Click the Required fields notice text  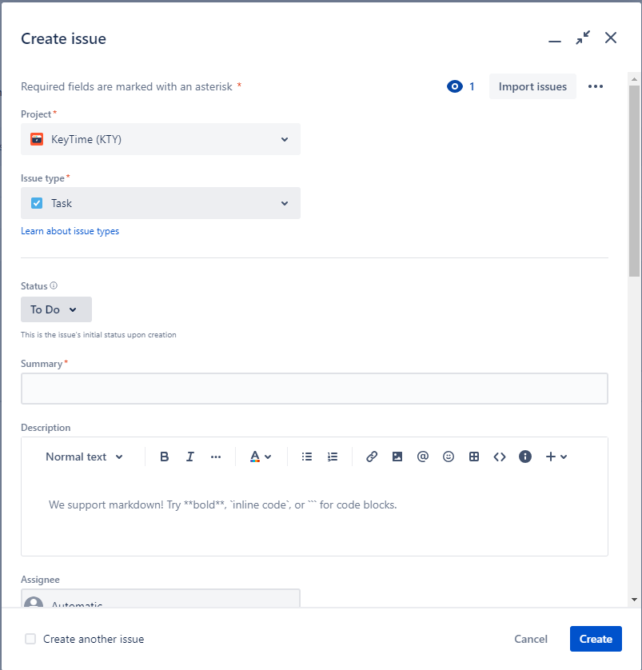pyautogui.click(x=126, y=86)
